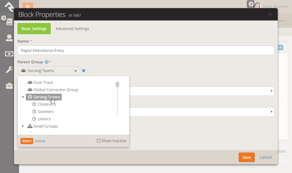Screen dimensions: 292x173
Task: Clear the Parent Group with the blue X
Action: coord(84,71)
